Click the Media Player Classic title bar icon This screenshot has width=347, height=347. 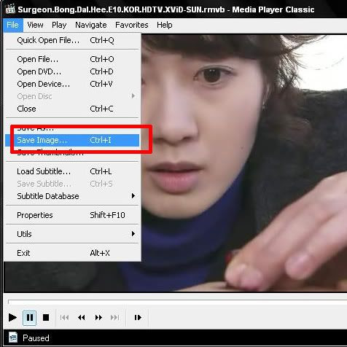tap(10, 9)
